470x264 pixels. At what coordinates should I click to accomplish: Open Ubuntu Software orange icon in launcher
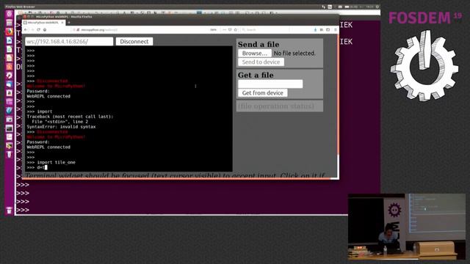point(10,67)
